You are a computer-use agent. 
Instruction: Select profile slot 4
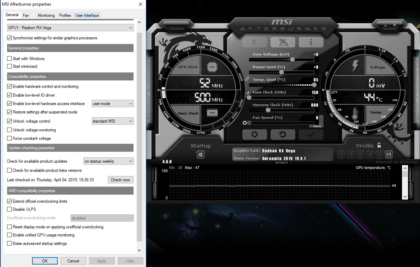click(x=370, y=155)
